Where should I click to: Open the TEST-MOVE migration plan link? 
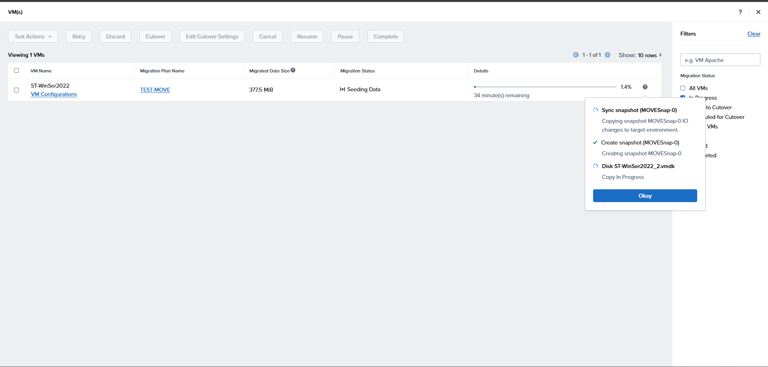[155, 90]
